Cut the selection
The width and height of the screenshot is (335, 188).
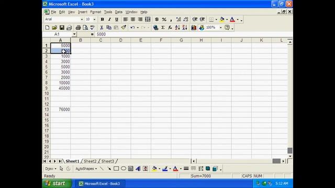click(102, 28)
